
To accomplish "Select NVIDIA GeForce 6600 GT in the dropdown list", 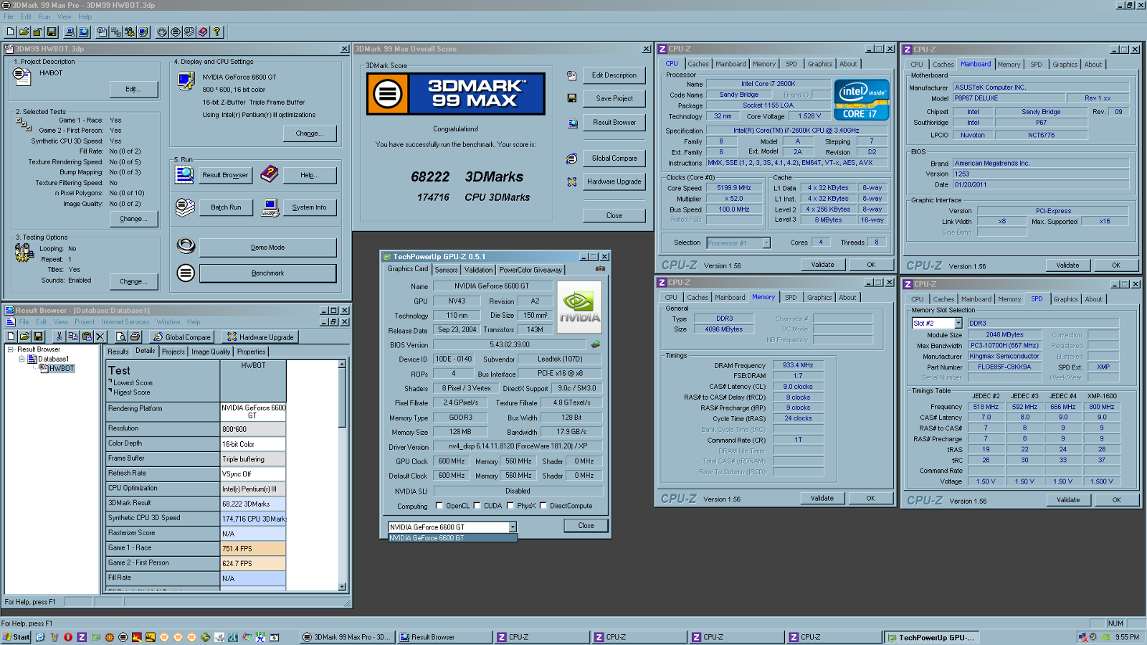I will [452, 538].
